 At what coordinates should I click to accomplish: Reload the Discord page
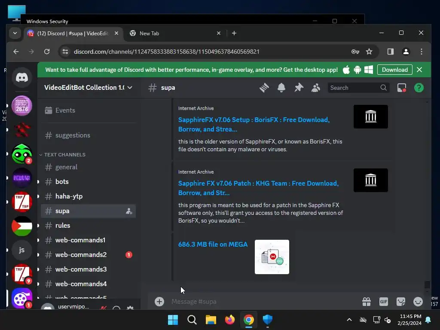[x=47, y=52]
